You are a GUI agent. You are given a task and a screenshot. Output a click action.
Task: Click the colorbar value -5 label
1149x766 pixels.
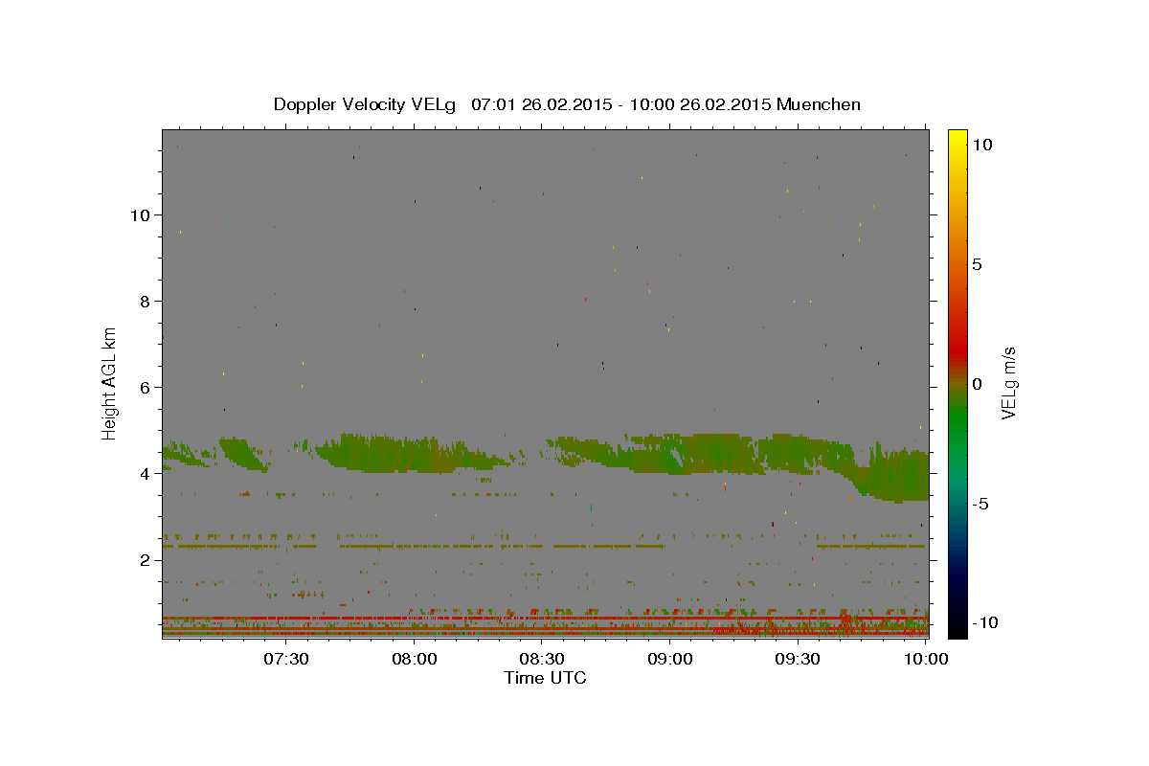click(980, 504)
